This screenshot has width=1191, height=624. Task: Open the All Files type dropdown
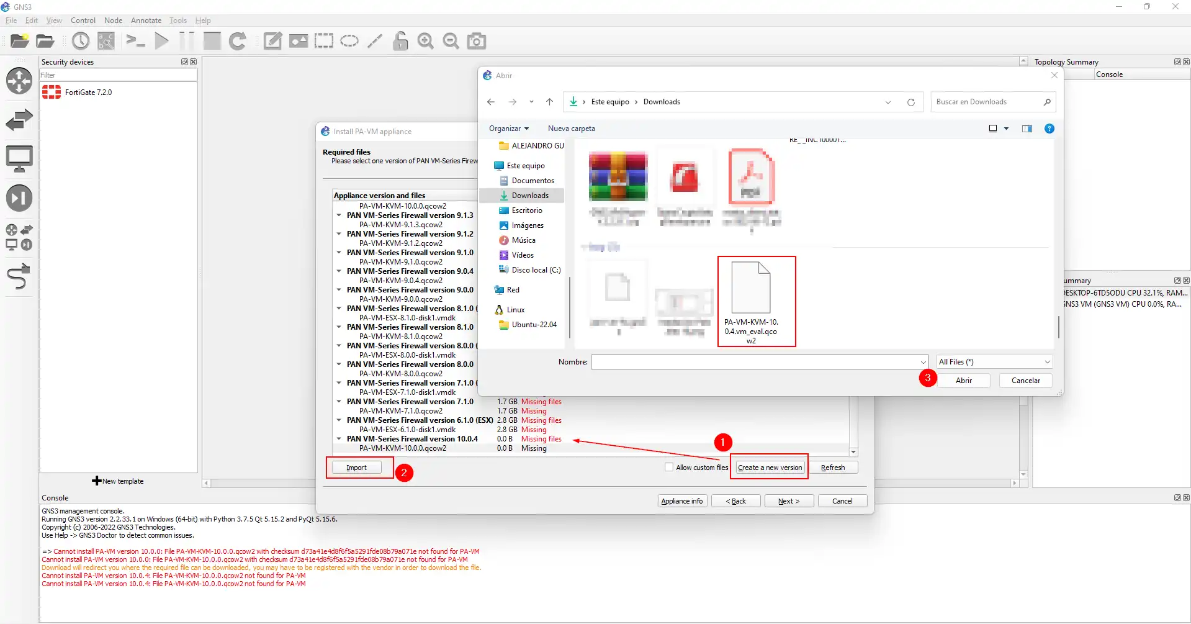994,362
